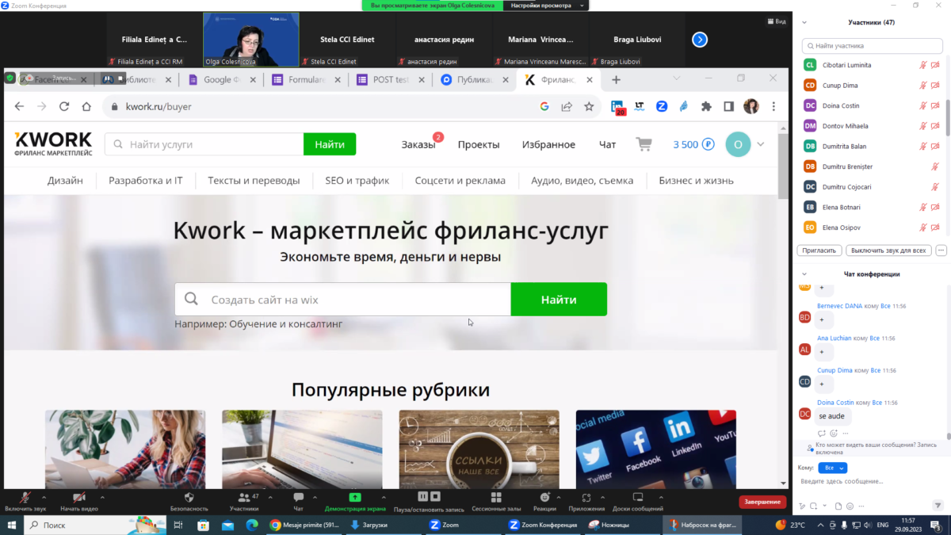Open Breakout Rooms (Сессионные залы)
This screenshot has width=951, height=535.
point(496,501)
